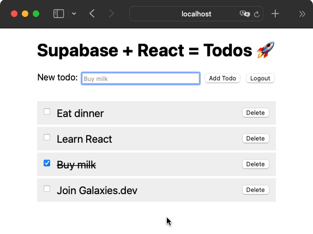Check the Join Galaxies.dev checkbox

(x=47, y=189)
